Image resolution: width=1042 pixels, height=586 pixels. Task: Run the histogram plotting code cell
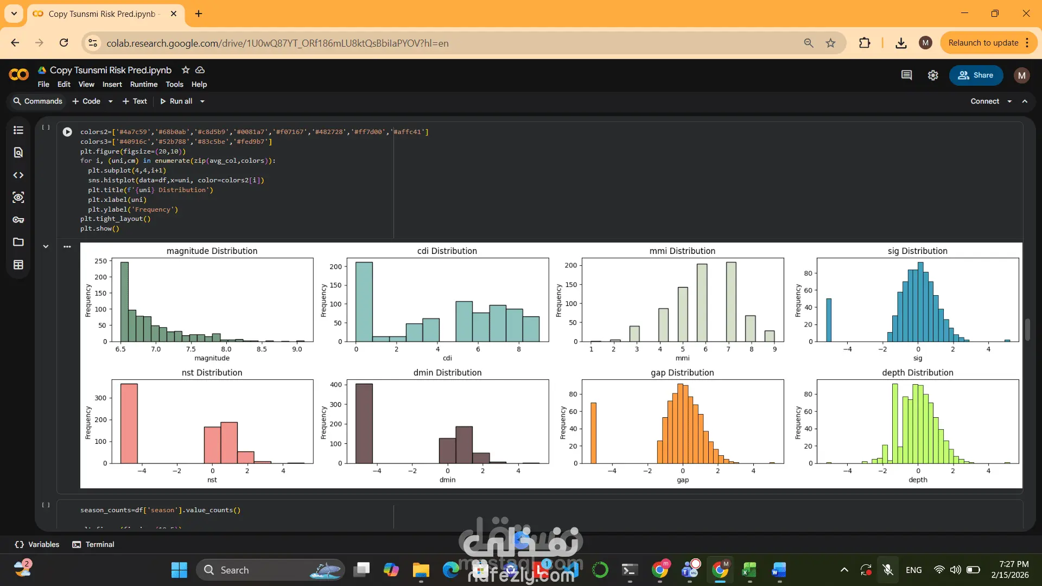[x=67, y=132]
